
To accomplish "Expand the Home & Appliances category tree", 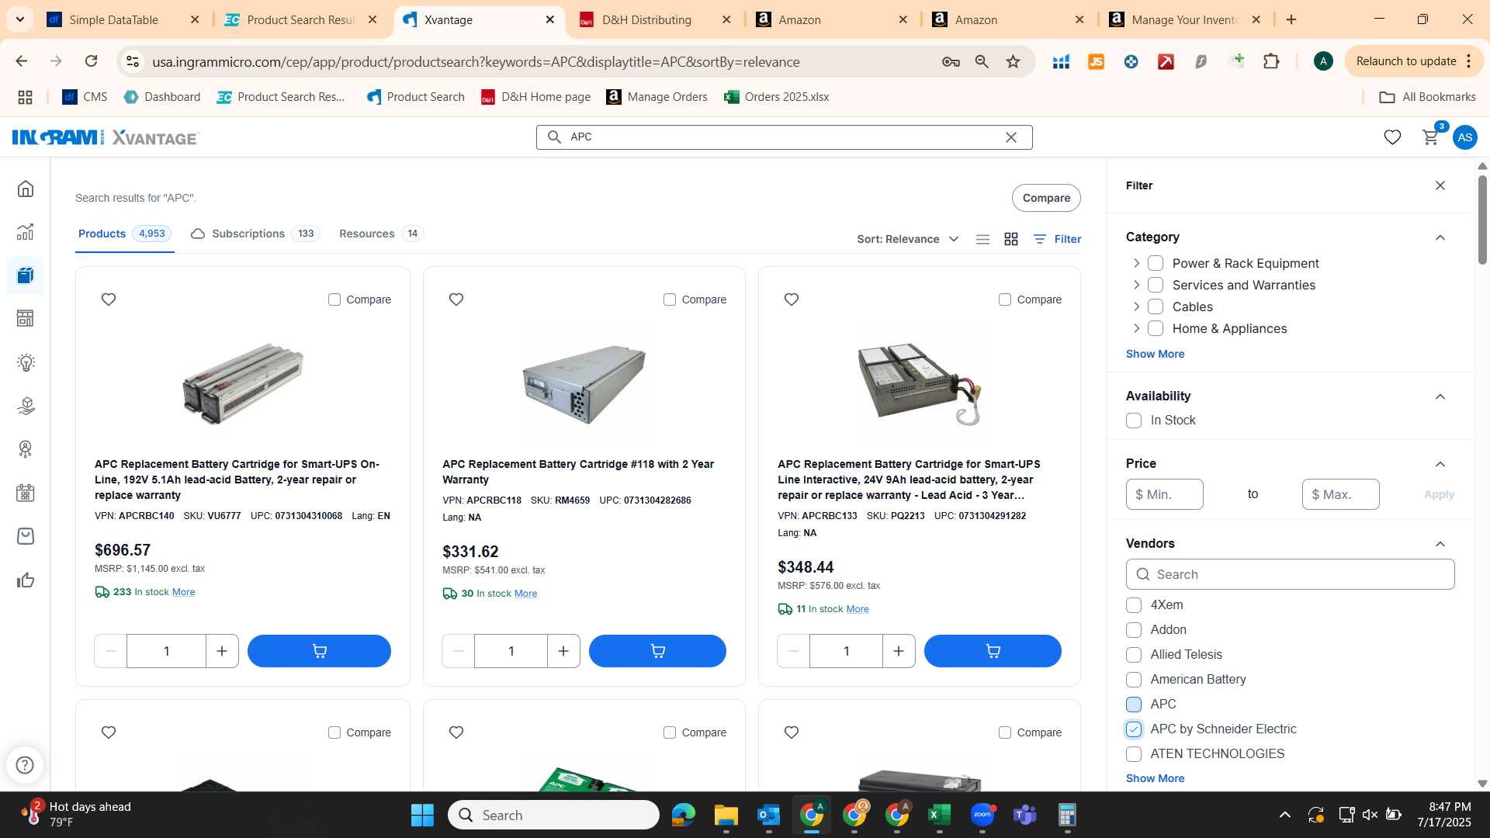I will pyautogui.click(x=1136, y=329).
